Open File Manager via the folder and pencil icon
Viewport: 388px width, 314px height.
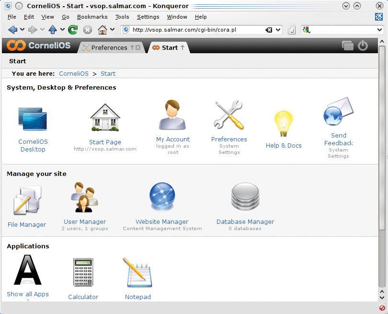[27, 200]
